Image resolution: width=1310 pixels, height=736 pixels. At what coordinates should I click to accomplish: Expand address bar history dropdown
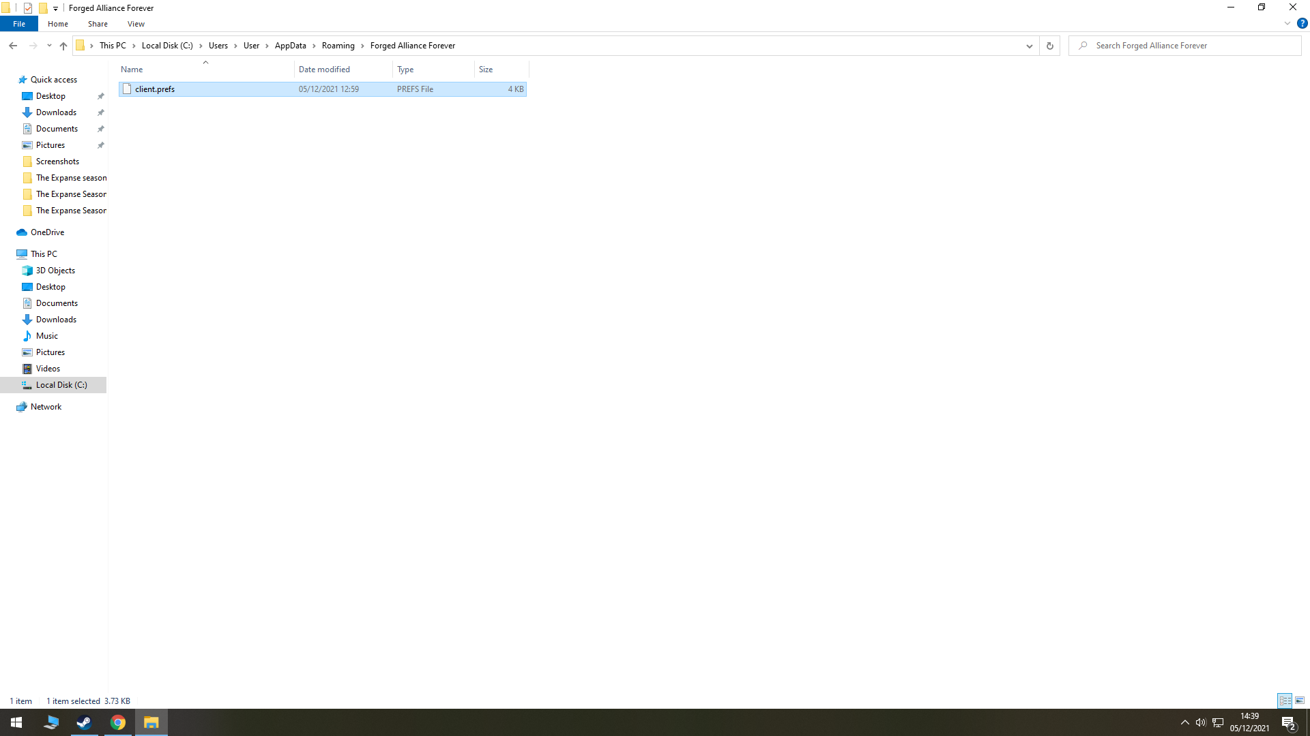point(1029,46)
